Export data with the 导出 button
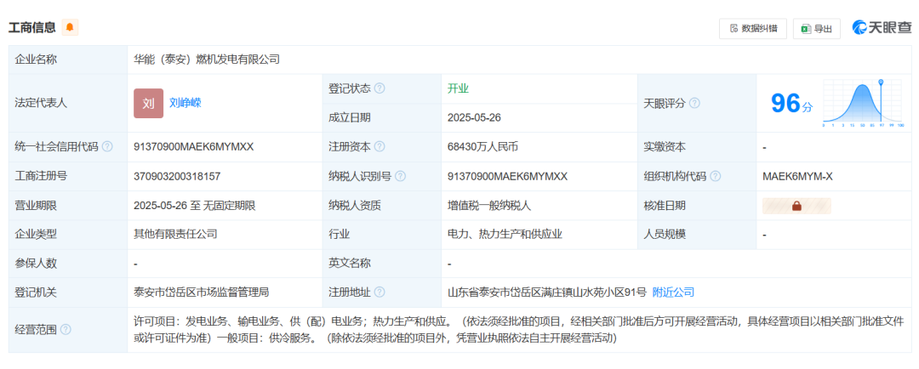 point(816,28)
